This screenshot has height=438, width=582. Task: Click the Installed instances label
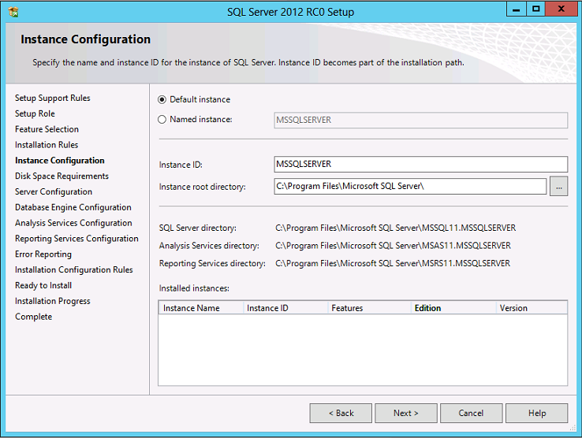tap(194, 288)
